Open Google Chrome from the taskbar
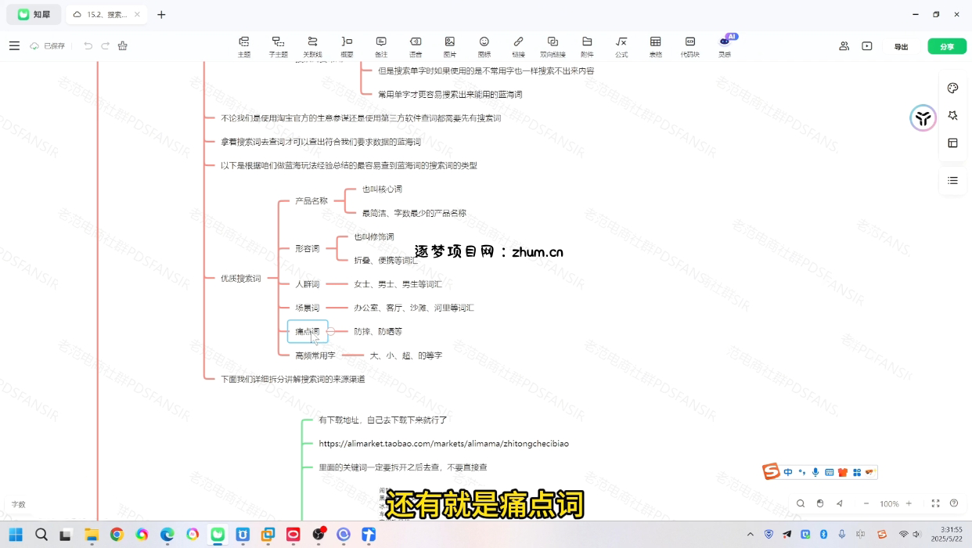Screen dimensions: 972x548 [117, 535]
